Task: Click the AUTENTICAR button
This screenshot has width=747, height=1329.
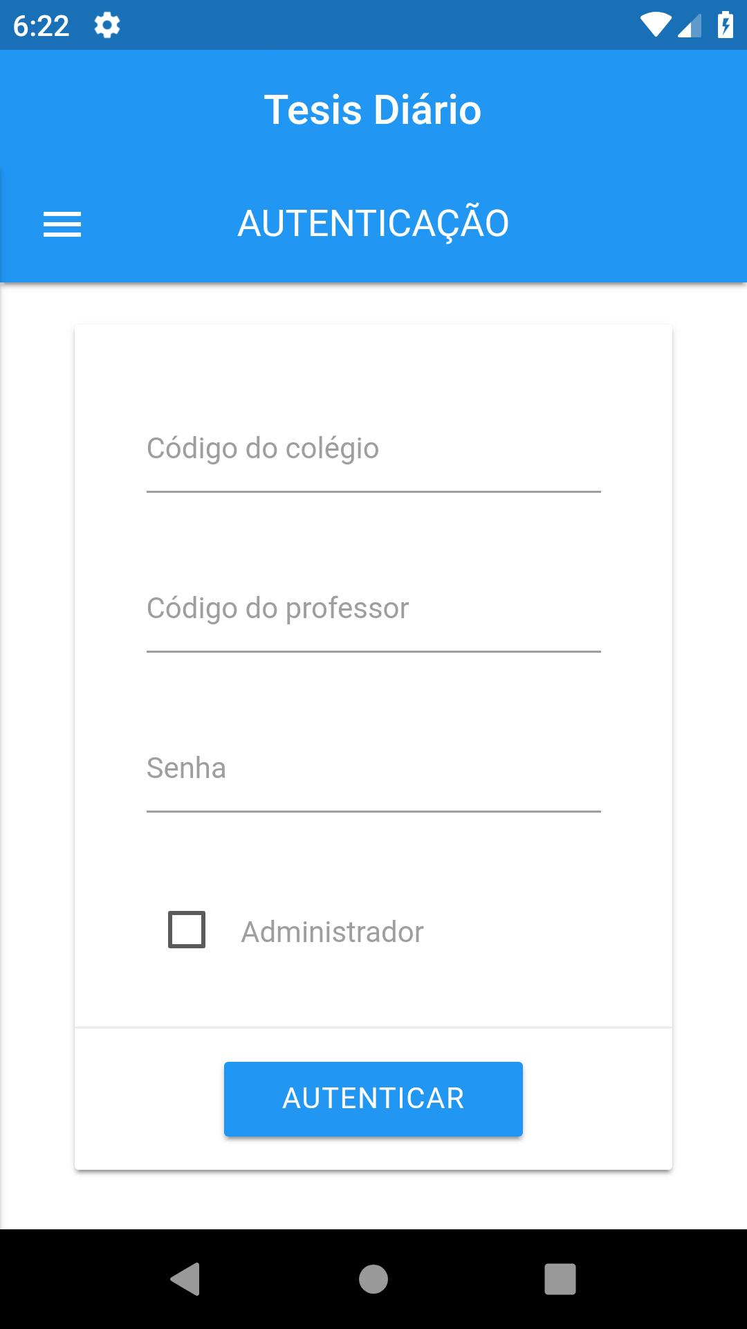Action: 373,1099
